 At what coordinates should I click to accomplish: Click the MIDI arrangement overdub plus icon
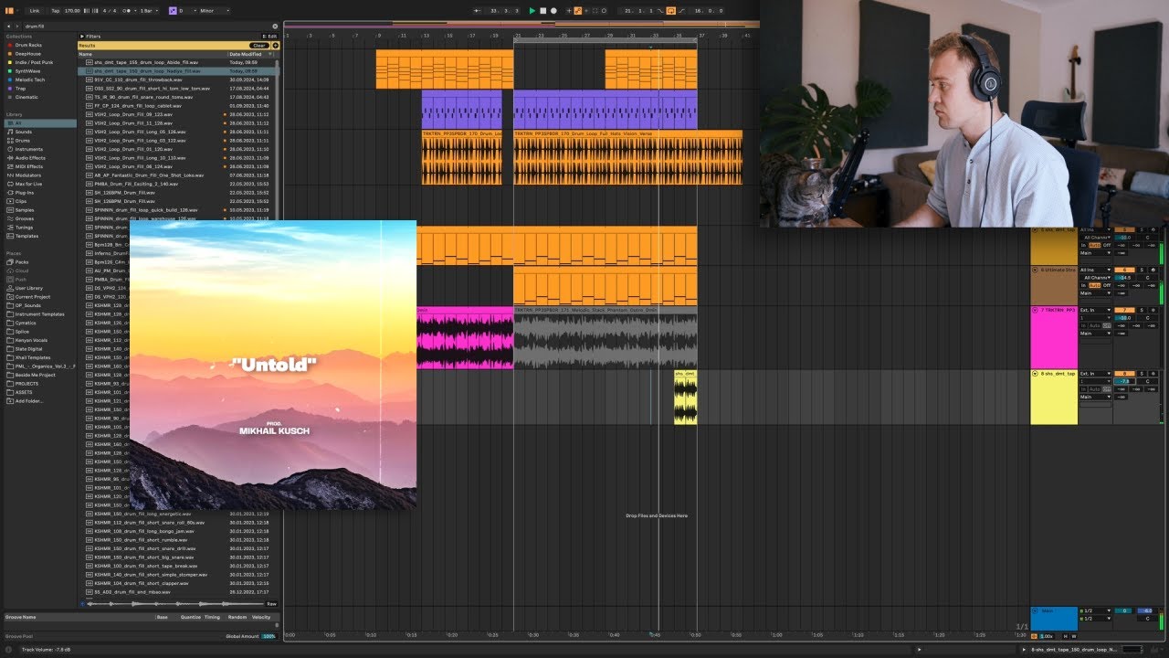coord(569,11)
